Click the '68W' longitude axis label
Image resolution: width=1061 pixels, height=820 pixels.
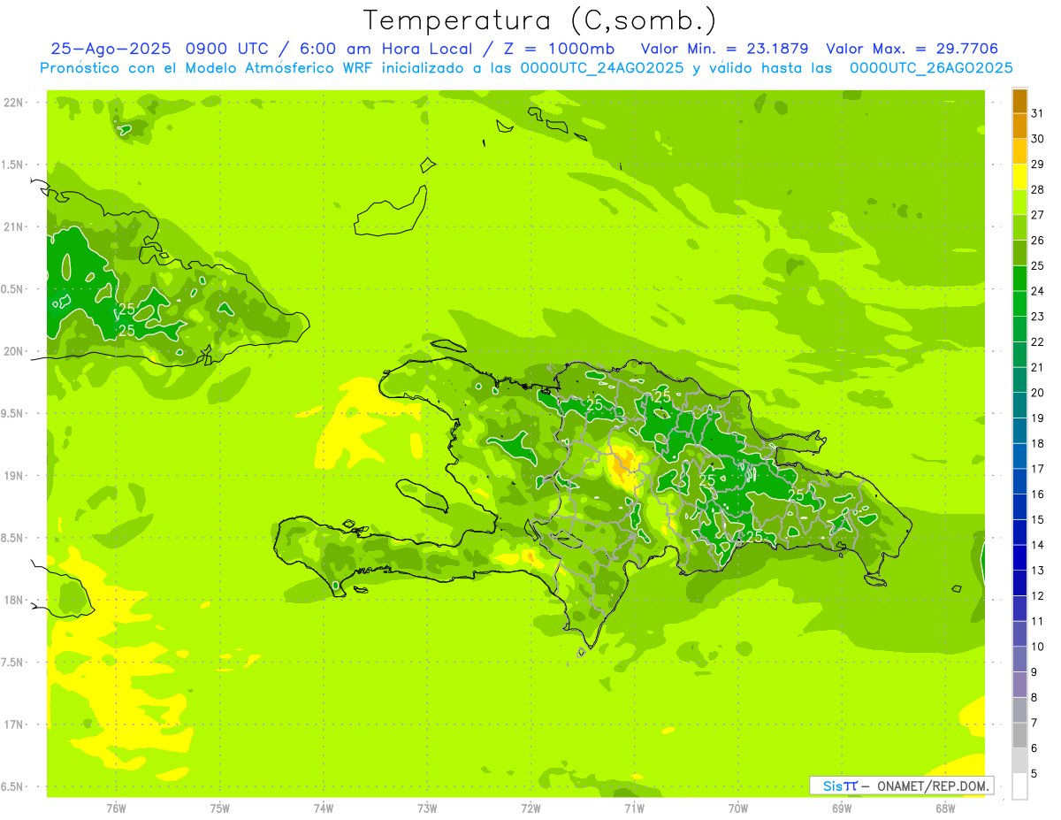pyautogui.click(x=945, y=809)
